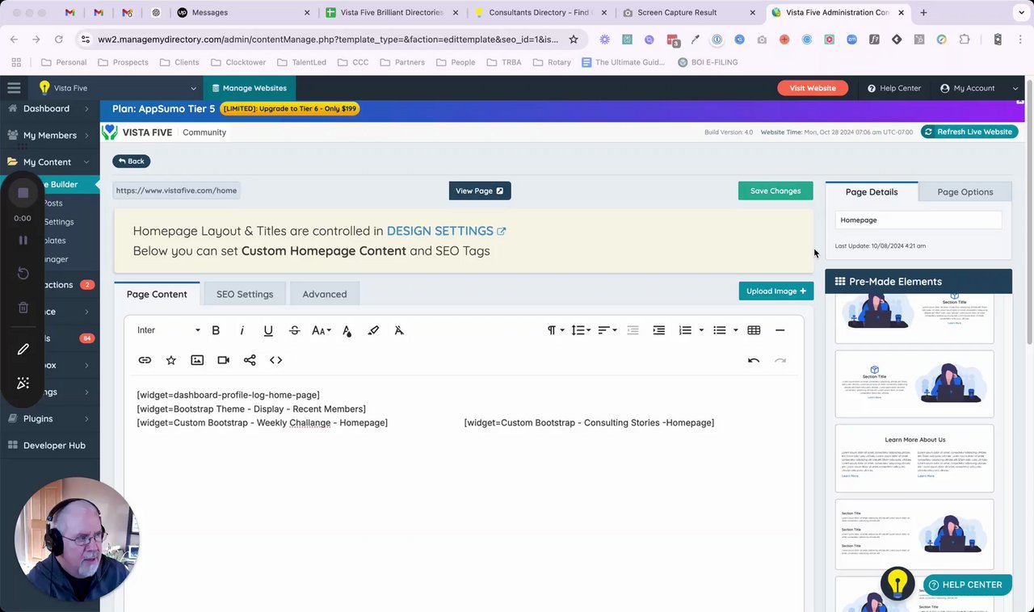Viewport: 1034px width, 612px height.
Task: Switch to the Page Content tab
Action: pos(157,294)
